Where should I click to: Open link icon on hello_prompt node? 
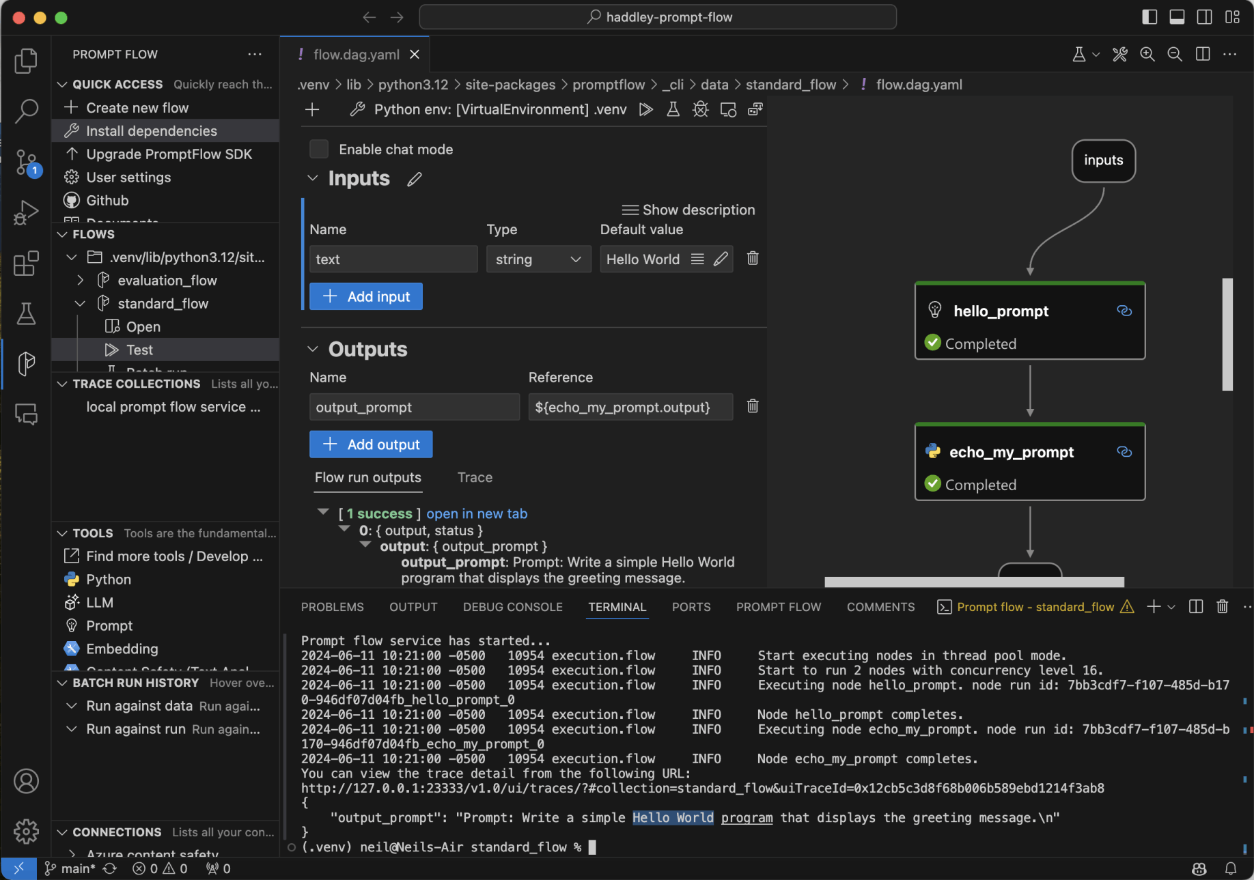click(1124, 311)
